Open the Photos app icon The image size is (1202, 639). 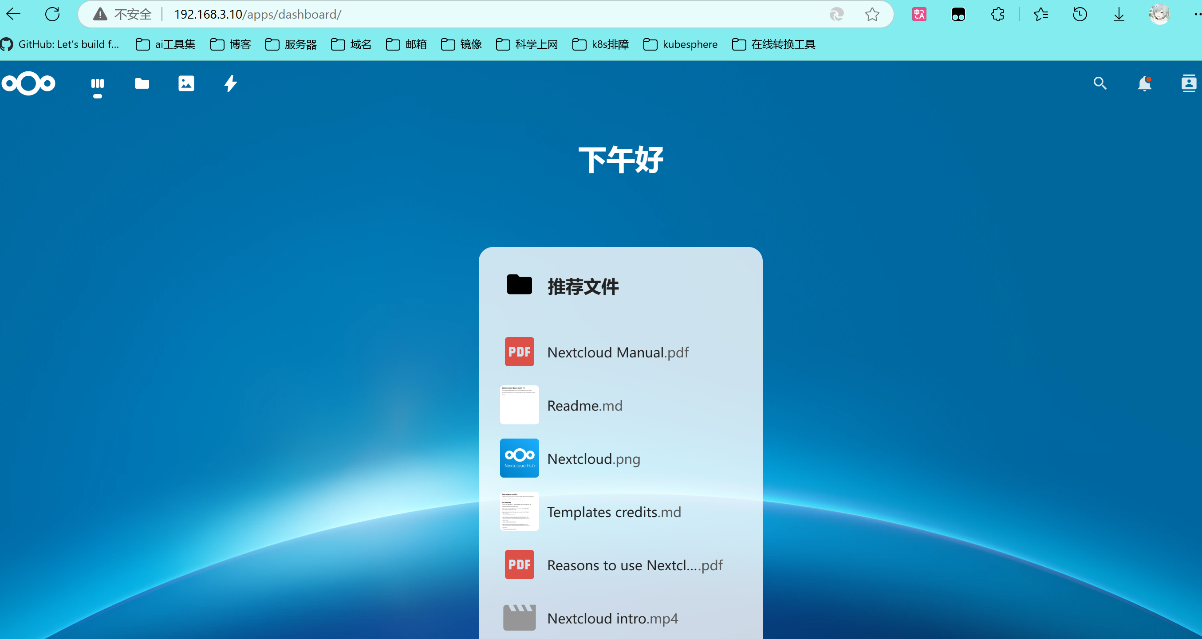click(186, 84)
